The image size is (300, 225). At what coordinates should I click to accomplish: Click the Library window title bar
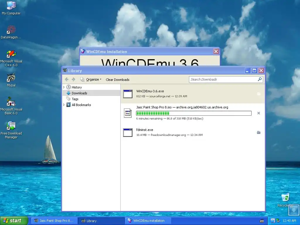point(153,71)
